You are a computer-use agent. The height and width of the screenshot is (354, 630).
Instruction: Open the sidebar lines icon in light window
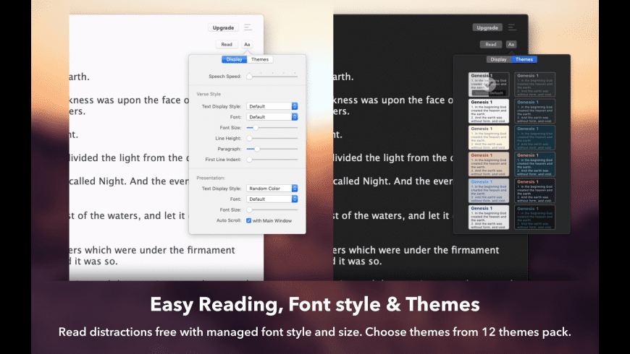248,27
